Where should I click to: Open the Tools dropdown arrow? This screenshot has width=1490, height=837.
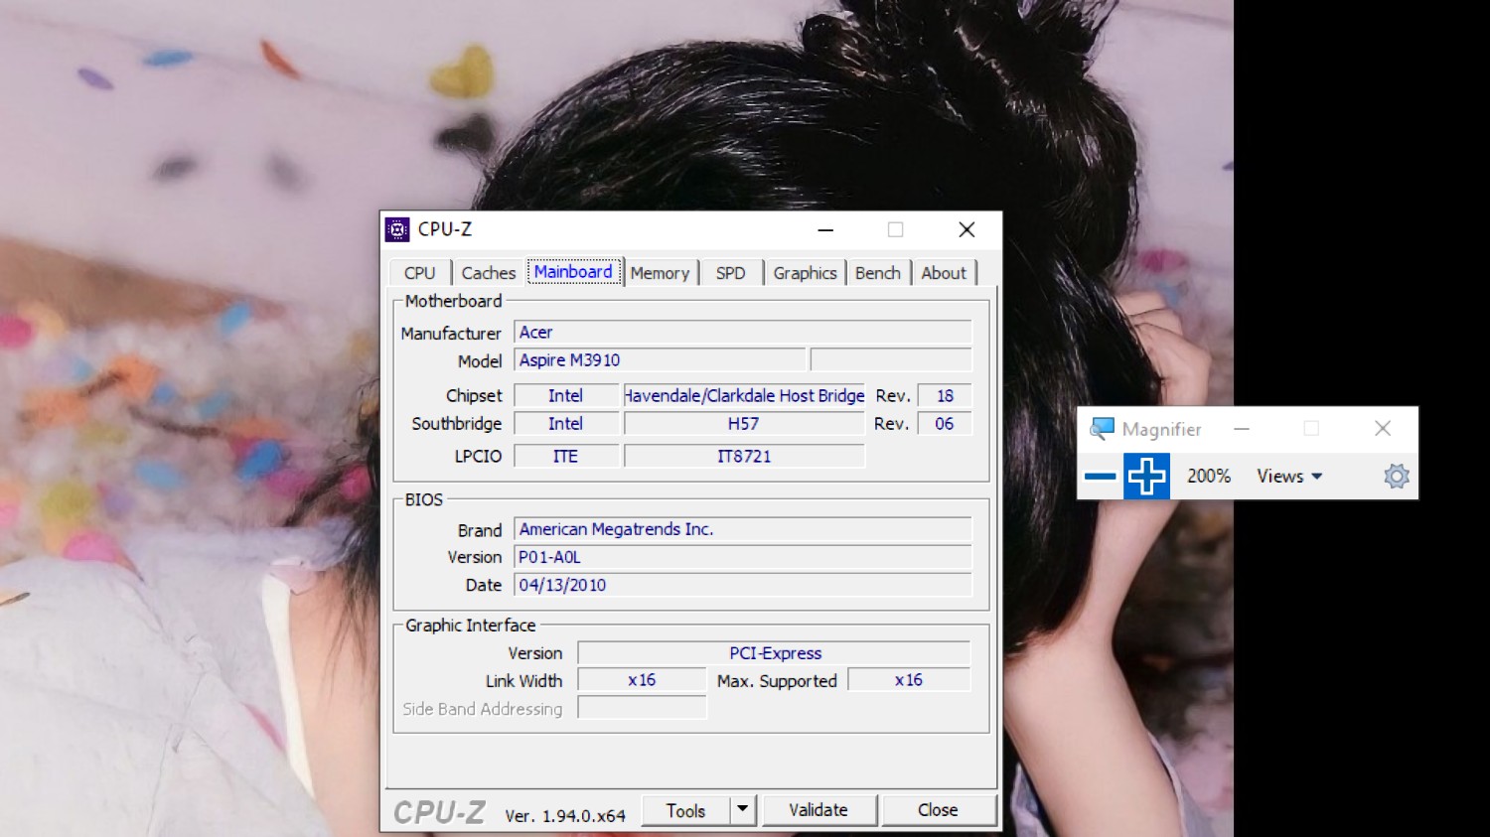coord(743,810)
